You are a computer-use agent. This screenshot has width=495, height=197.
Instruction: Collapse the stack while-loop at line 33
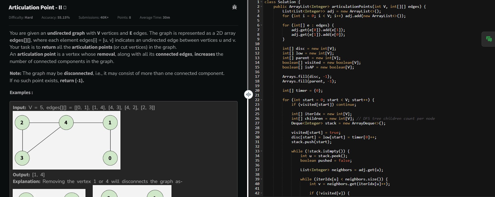coord(261,151)
